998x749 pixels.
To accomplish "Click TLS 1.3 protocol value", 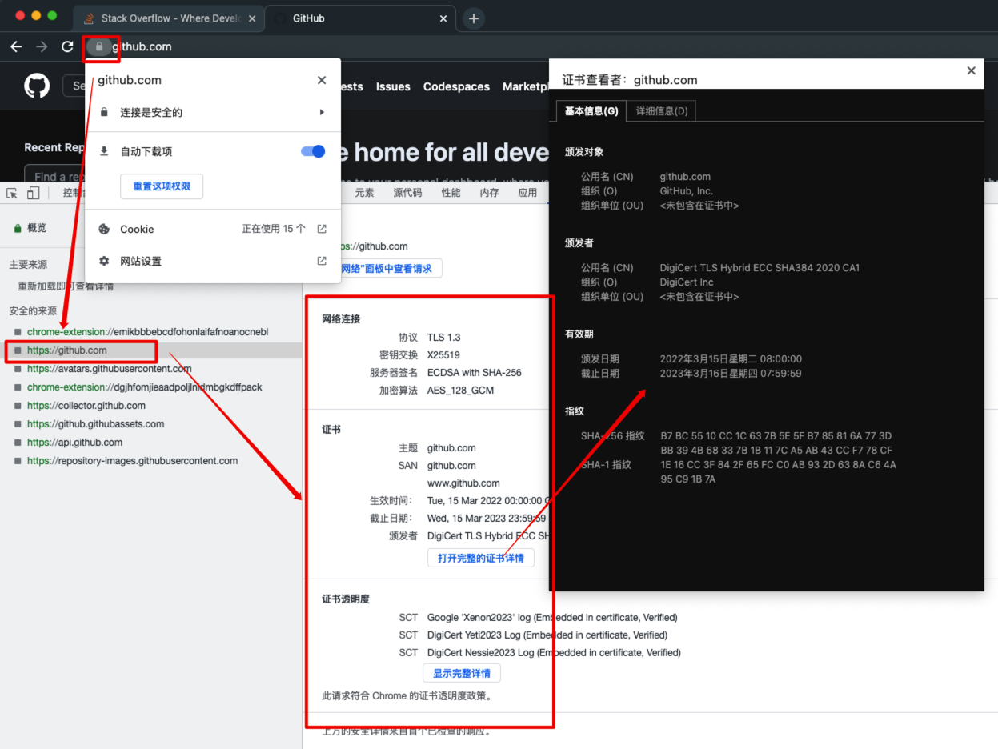I will point(444,338).
